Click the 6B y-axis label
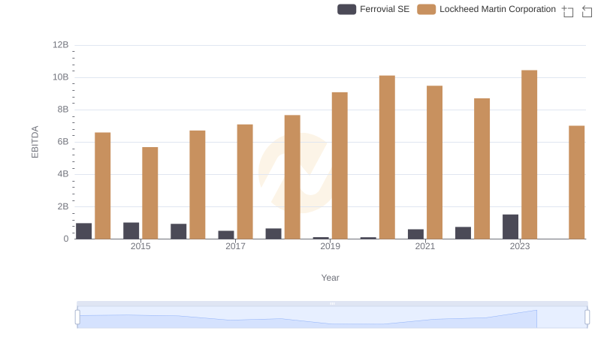This screenshot has height=346, width=601. [63, 142]
